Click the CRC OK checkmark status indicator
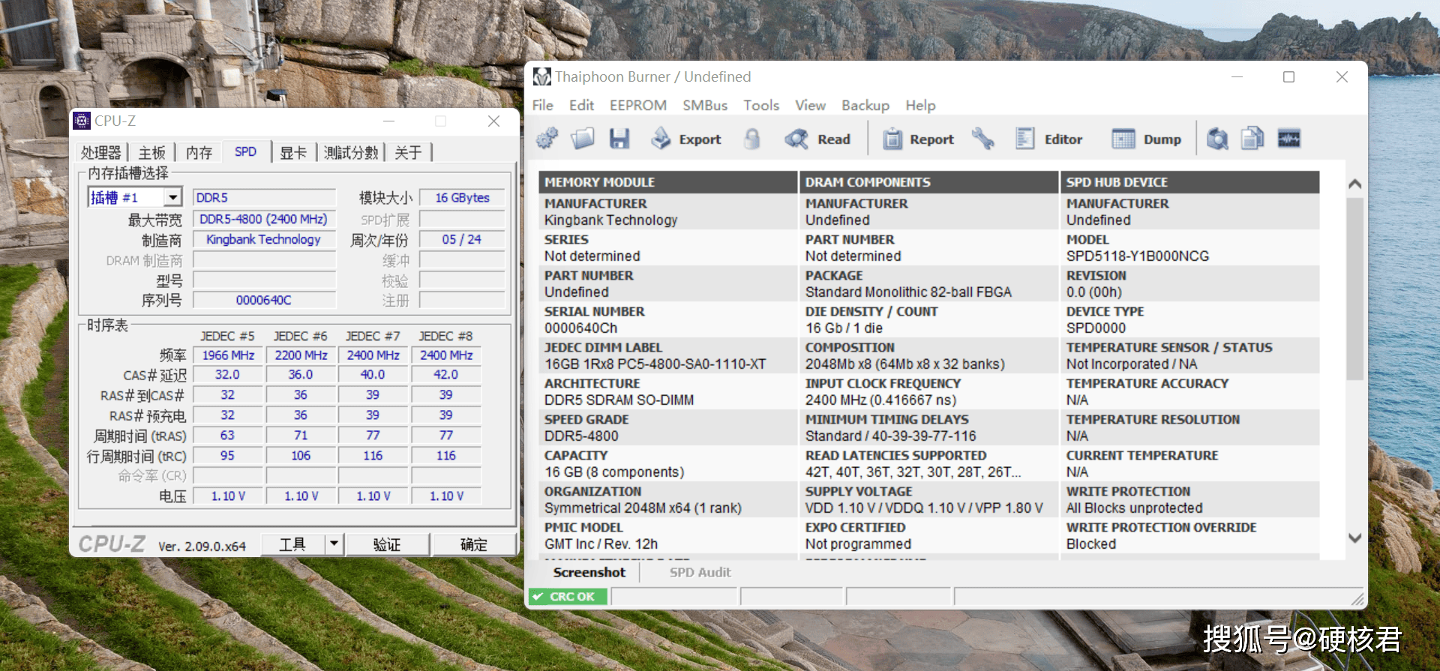The height and width of the screenshot is (671, 1440). [567, 597]
